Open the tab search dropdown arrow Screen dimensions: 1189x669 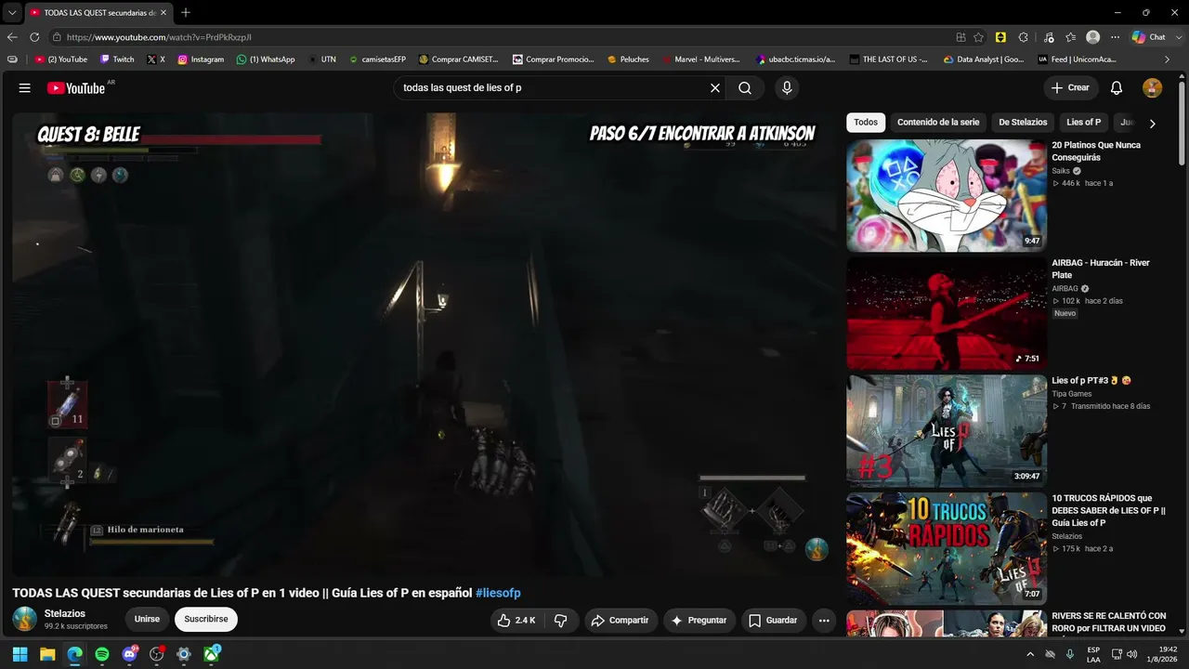[12, 12]
